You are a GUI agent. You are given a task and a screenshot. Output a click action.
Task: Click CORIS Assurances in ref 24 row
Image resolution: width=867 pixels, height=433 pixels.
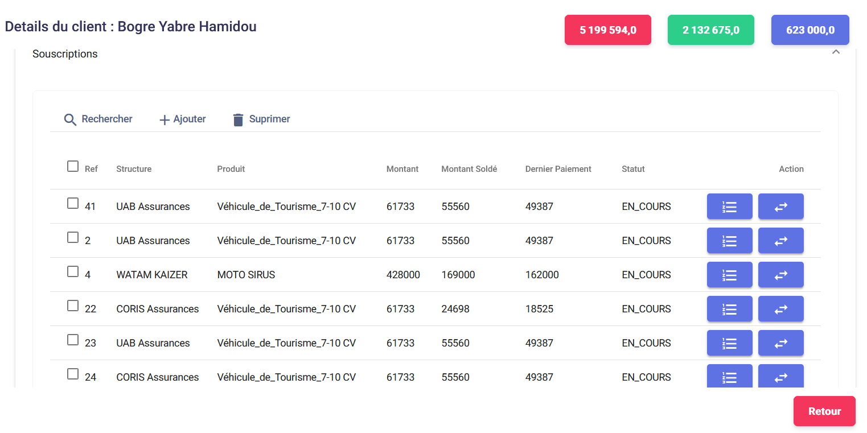click(158, 377)
